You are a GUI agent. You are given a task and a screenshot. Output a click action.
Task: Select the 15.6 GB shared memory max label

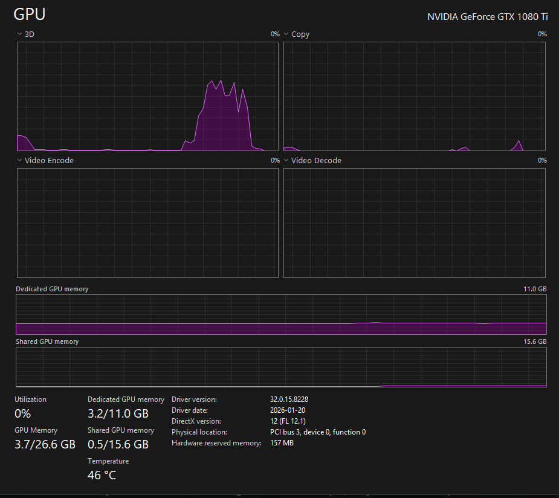(x=535, y=341)
